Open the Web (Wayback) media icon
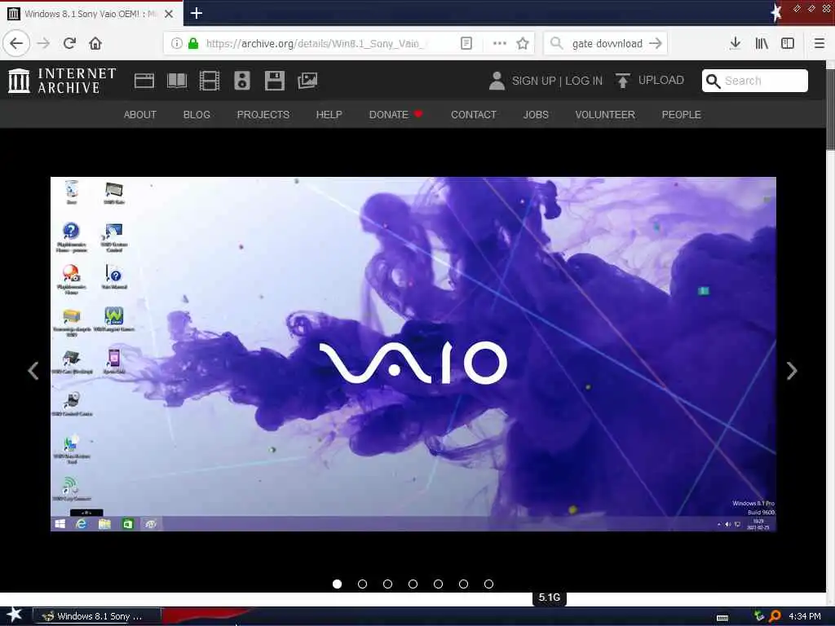The image size is (835, 626). 144,81
